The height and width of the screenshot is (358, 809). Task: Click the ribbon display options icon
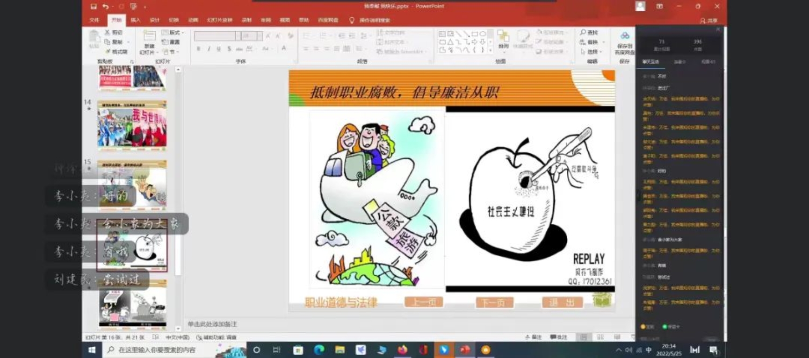(x=659, y=6)
